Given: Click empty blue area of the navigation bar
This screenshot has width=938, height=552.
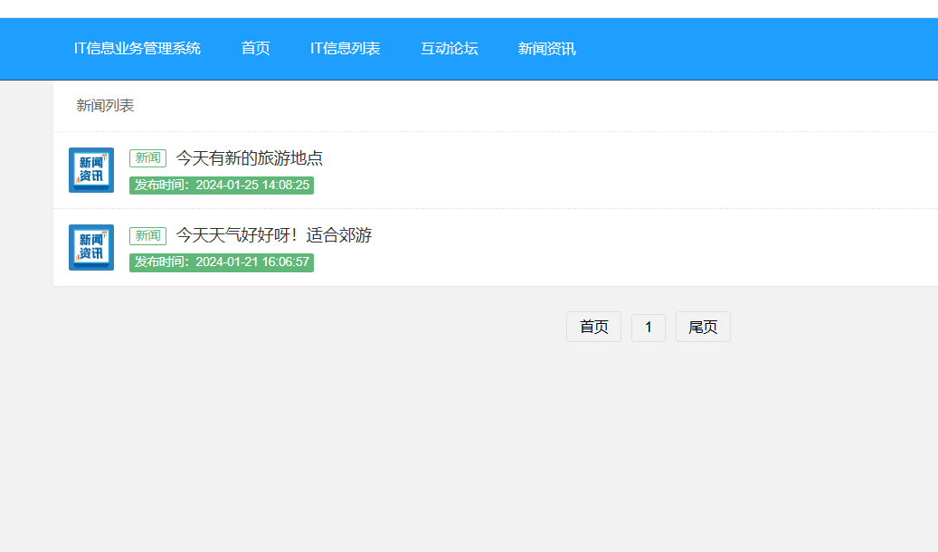Looking at the screenshot, I should tap(769, 49).
